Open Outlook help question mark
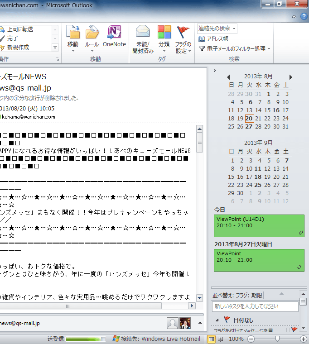The image size is (309, 344). (x=304, y=16)
